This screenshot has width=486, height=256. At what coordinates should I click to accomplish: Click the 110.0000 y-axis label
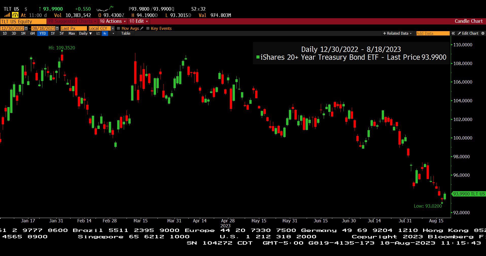463,45
